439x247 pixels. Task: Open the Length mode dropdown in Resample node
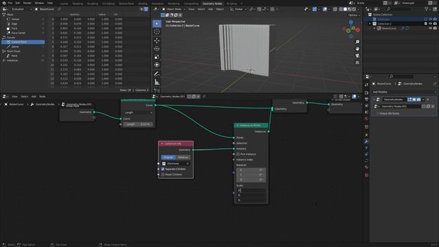(138, 113)
